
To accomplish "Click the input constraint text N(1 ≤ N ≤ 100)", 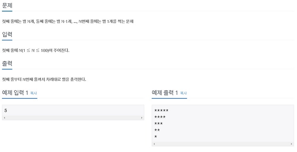I will 34,51.
